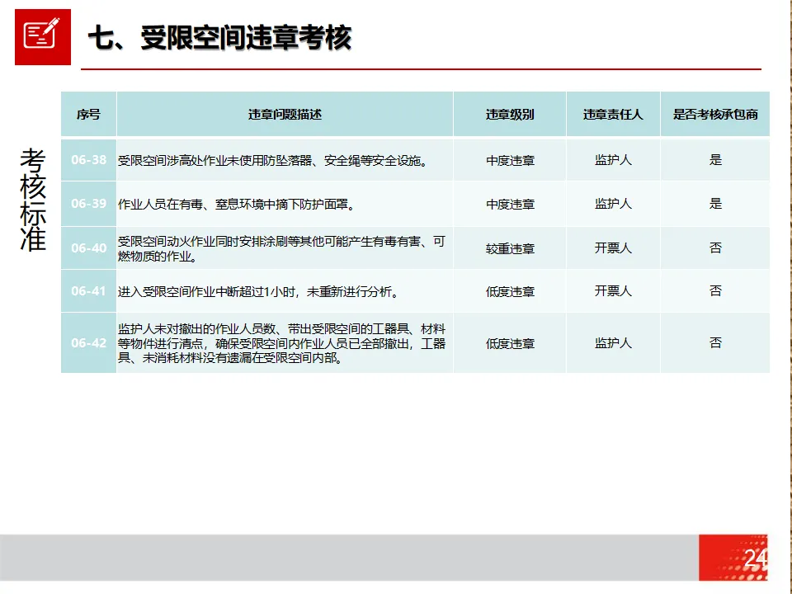This screenshot has height=594, width=792.
Task: Click 否 in row 06-41
Action: (716, 291)
